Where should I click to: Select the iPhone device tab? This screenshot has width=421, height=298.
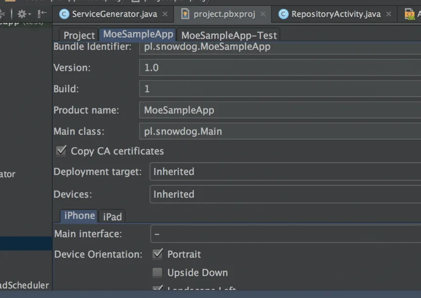coord(79,216)
